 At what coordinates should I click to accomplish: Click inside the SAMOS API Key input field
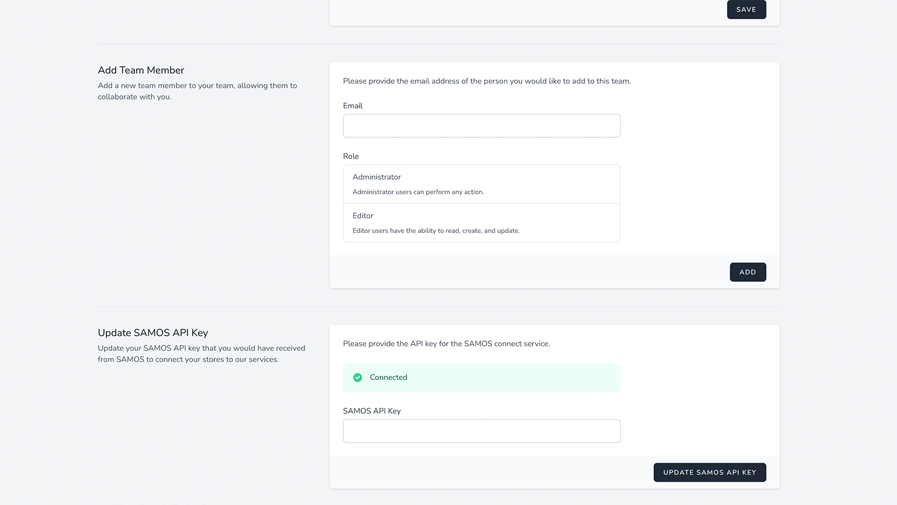point(481,430)
